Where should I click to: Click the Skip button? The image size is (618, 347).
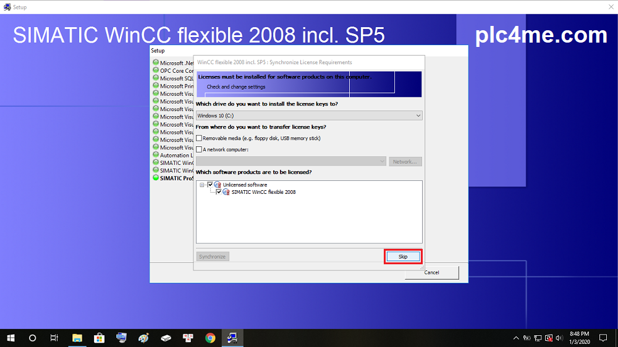click(403, 256)
